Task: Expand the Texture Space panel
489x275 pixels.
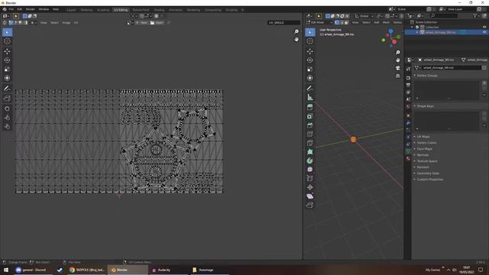Action: [427, 161]
